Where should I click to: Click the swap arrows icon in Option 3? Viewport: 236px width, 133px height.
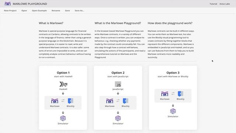(x=173, y=93)
